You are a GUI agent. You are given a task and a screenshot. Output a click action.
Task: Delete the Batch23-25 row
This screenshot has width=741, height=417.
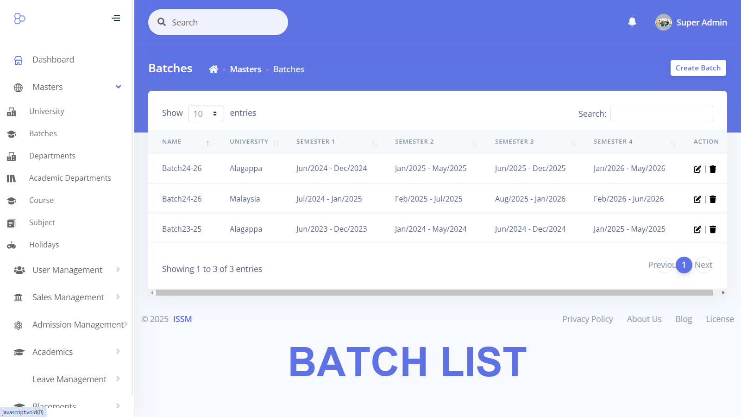(x=713, y=229)
